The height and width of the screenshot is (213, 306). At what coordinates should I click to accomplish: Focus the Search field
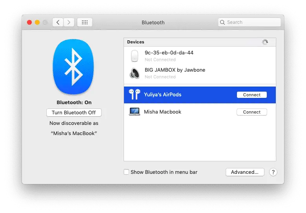coord(250,22)
